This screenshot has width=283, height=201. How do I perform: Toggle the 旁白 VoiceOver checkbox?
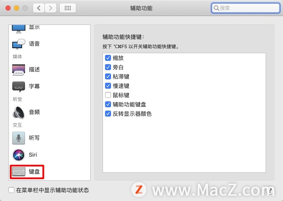[x=108, y=67]
